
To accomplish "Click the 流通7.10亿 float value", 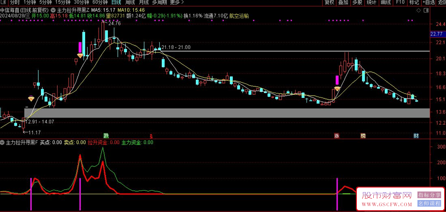I will click(x=216, y=16).
